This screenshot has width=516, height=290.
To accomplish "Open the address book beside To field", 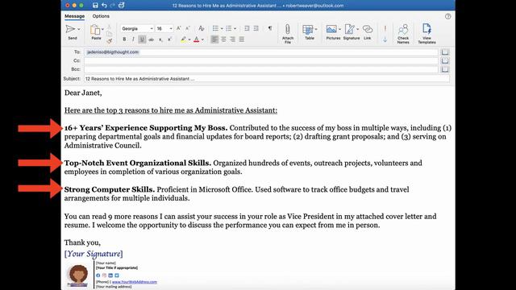I will 445,52.
